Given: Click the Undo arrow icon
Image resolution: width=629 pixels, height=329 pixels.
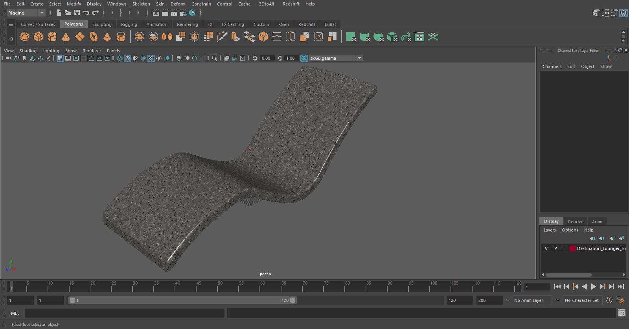Looking at the screenshot, I should coord(86,13).
